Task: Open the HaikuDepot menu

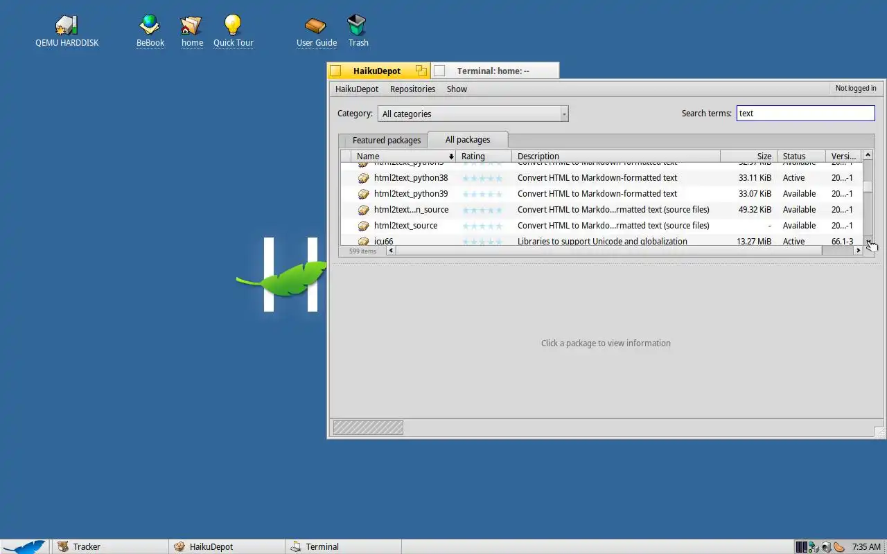Action: click(x=357, y=89)
